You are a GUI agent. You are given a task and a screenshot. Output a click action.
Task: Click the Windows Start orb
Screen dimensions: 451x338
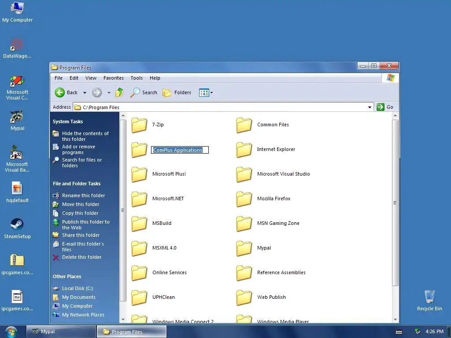click(11, 332)
